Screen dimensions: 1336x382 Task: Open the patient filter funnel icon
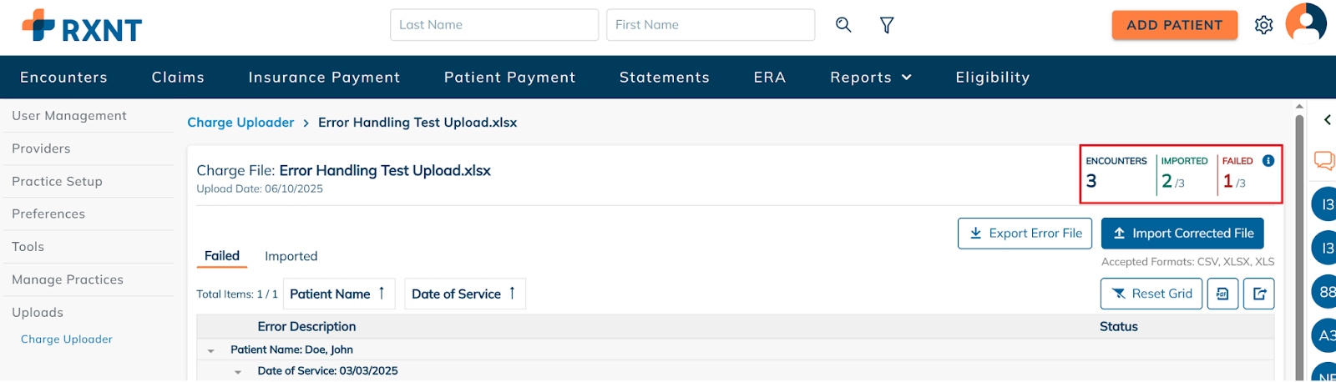[x=887, y=25]
